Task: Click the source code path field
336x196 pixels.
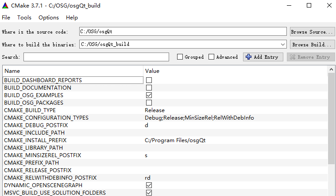Action: pos(183,32)
